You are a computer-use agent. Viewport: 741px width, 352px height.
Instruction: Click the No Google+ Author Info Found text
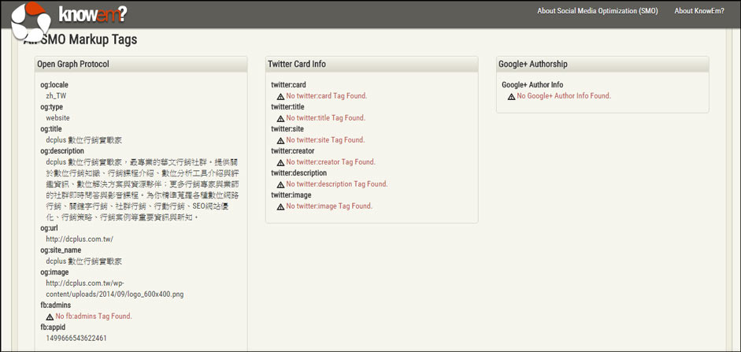click(x=563, y=96)
